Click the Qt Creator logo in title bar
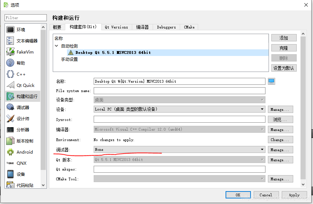The image size is (313, 204). pos(6,5)
